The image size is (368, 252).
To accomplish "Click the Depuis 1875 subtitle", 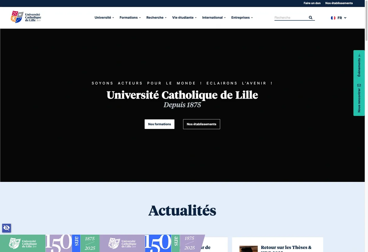I will 182,105.
